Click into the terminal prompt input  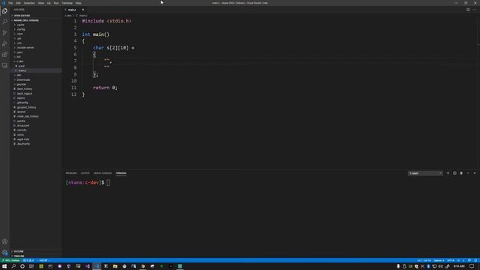[x=108, y=183]
